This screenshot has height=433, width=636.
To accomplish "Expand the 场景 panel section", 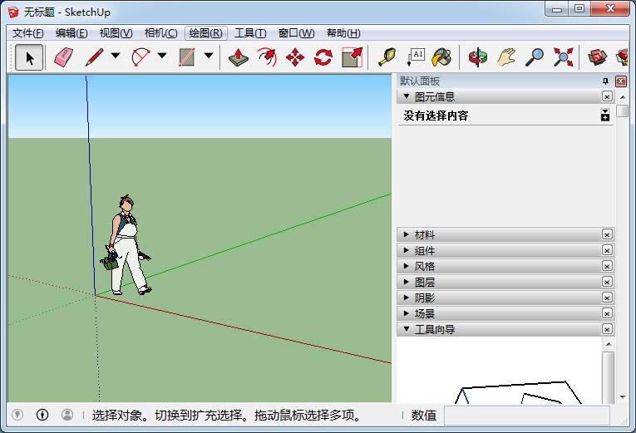I will [406, 313].
